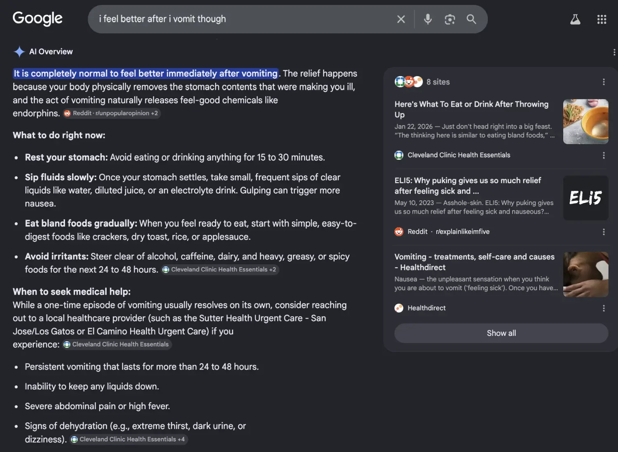
Task: Click 'Reddit · r/explainlikeimfive' source name
Action: pos(449,232)
